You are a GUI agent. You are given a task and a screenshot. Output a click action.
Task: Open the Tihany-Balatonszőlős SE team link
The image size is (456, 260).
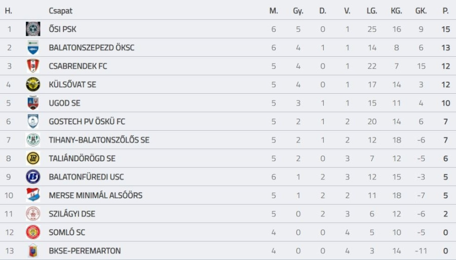click(x=99, y=140)
